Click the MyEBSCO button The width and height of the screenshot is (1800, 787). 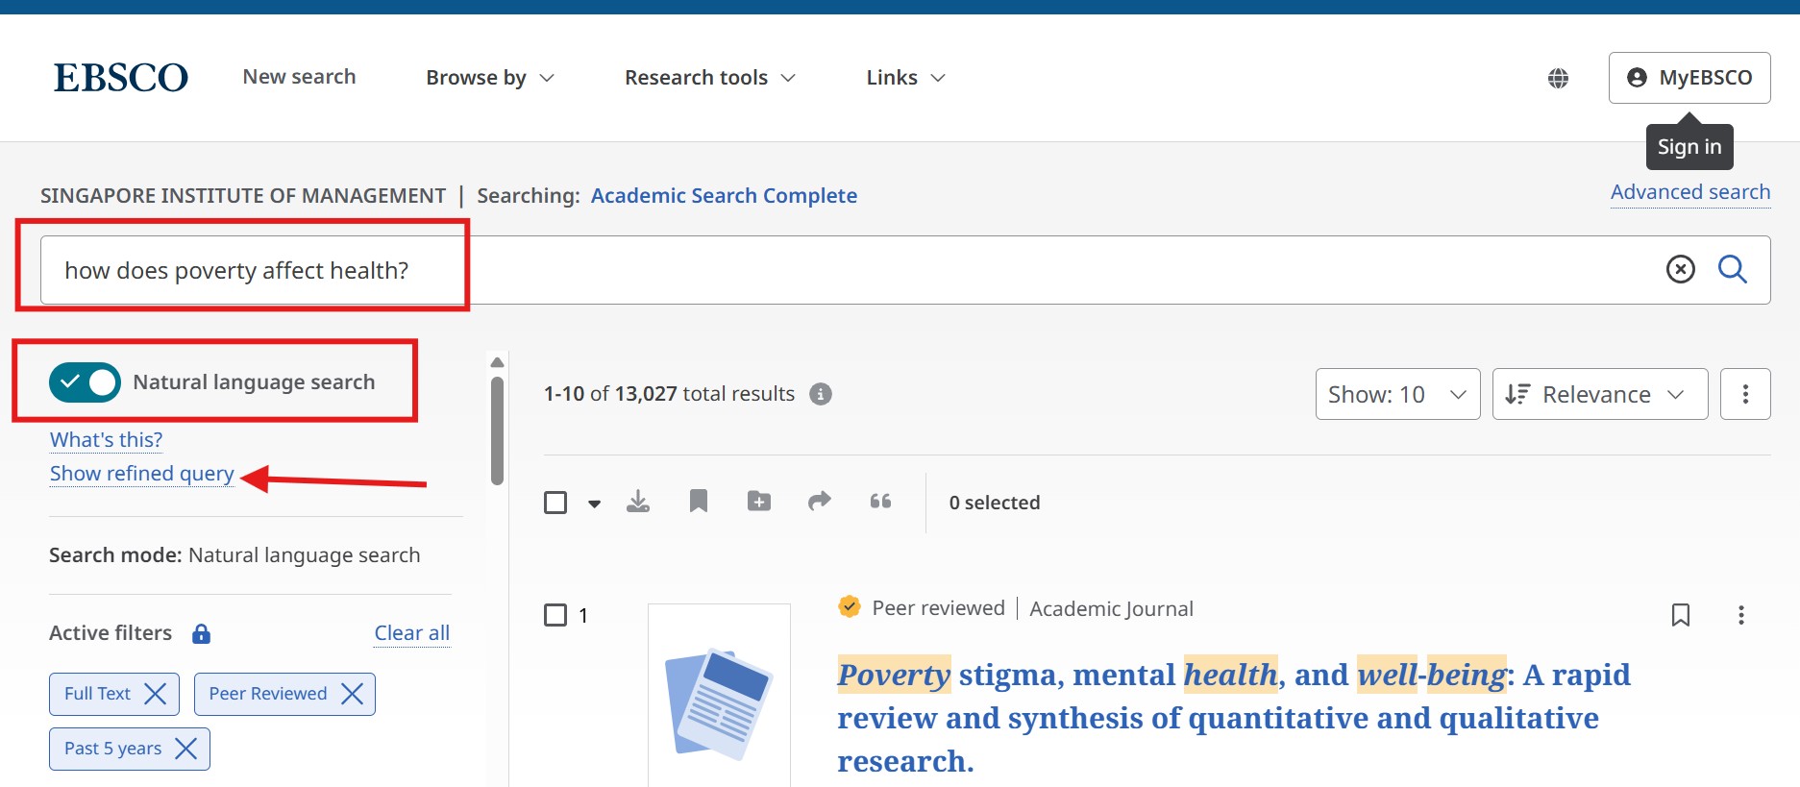[x=1689, y=78]
